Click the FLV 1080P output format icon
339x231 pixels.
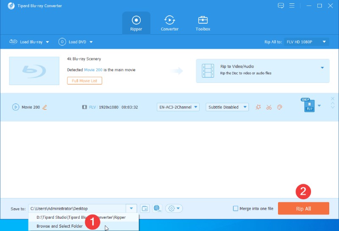click(x=308, y=105)
